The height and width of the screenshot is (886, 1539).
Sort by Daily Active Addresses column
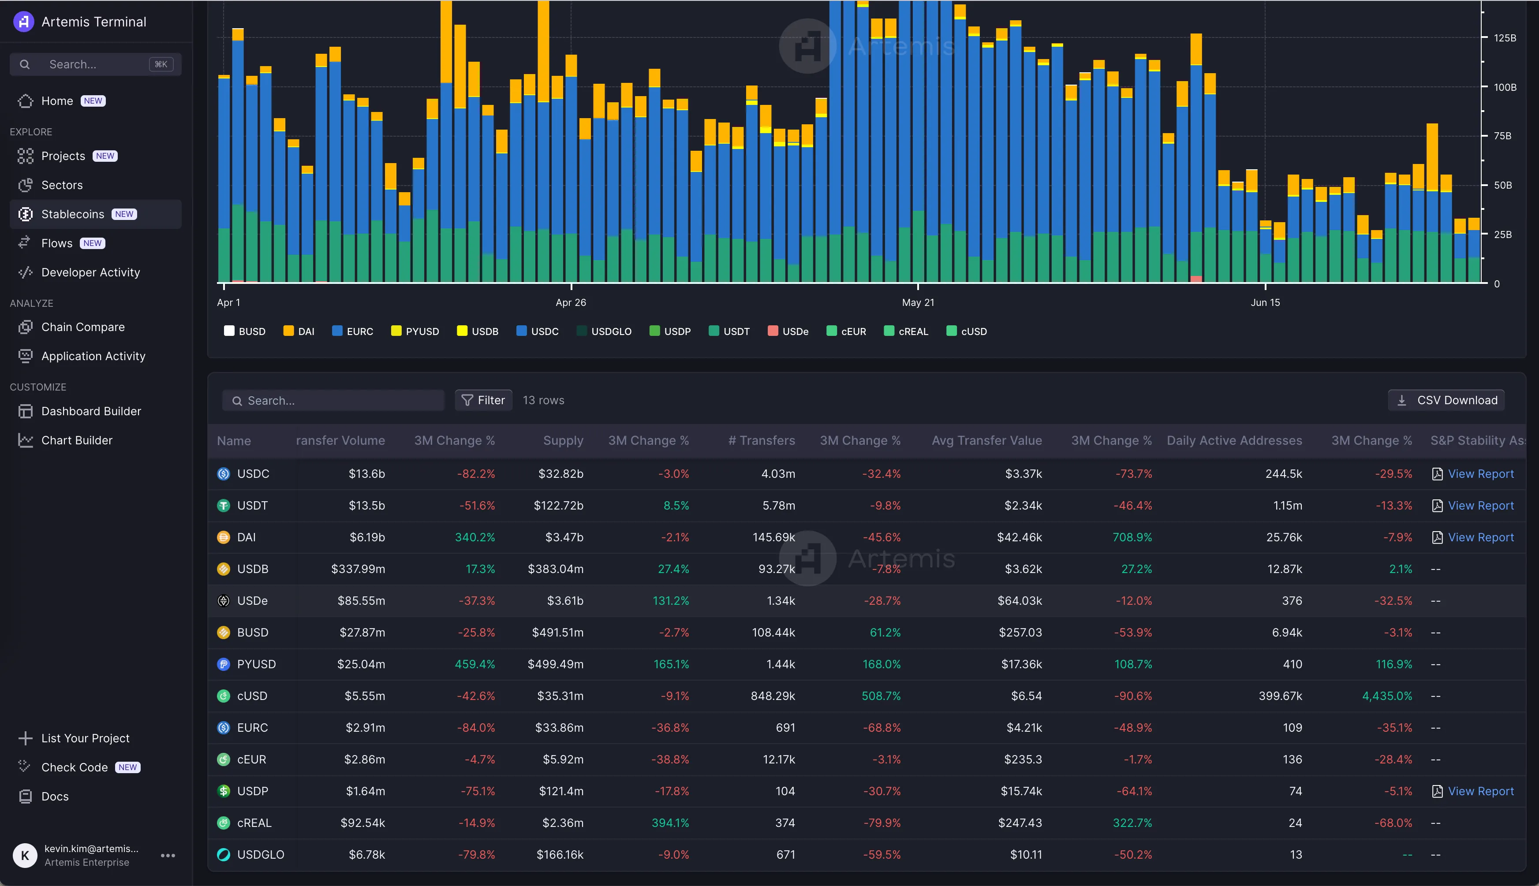(1235, 440)
